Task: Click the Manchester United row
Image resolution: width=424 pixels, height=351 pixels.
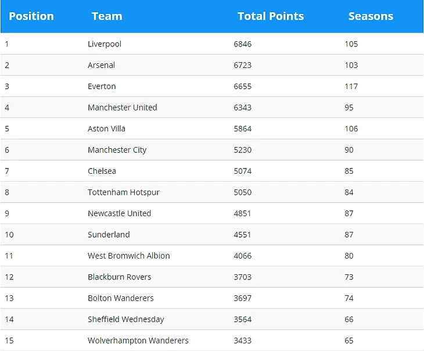Action: pos(123,108)
